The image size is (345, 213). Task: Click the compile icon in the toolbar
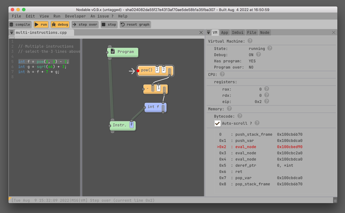click(11, 24)
